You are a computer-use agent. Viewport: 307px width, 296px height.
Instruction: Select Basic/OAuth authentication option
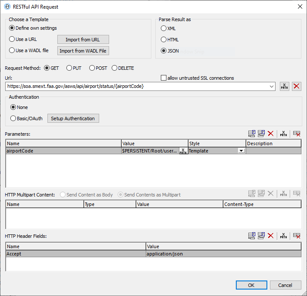click(13, 118)
